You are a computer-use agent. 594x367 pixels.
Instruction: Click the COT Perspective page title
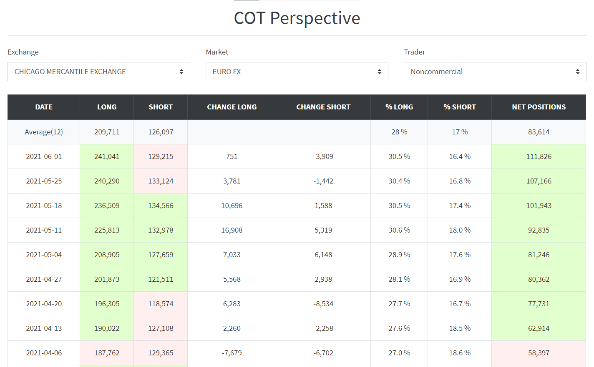point(297,18)
